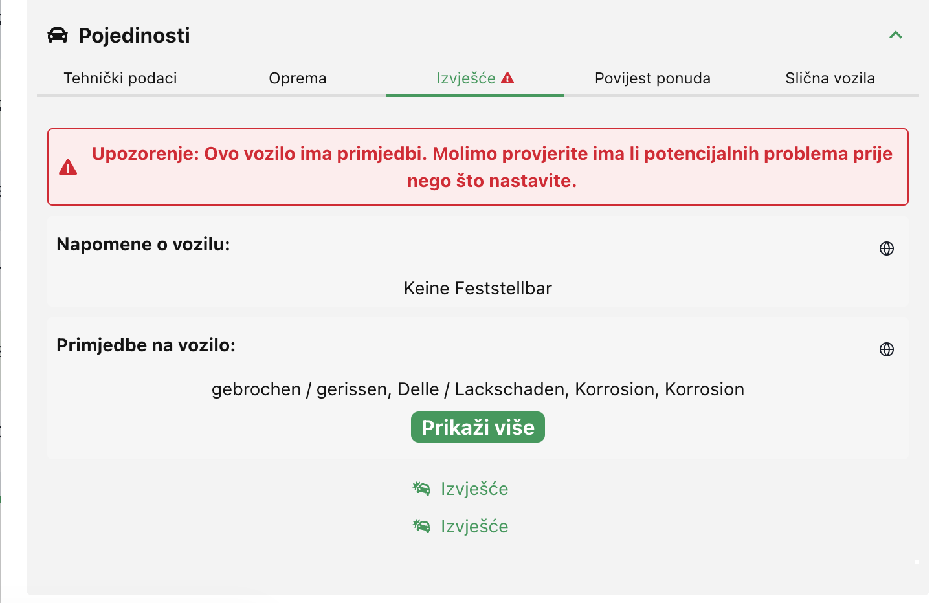Click the red warning icon on the Izvješće tab

508,78
